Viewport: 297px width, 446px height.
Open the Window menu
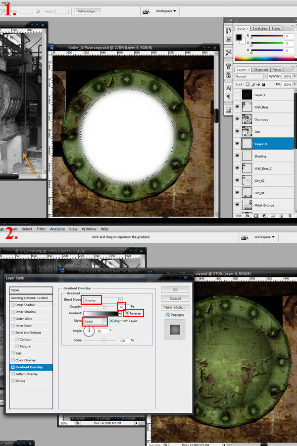tap(89, 229)
